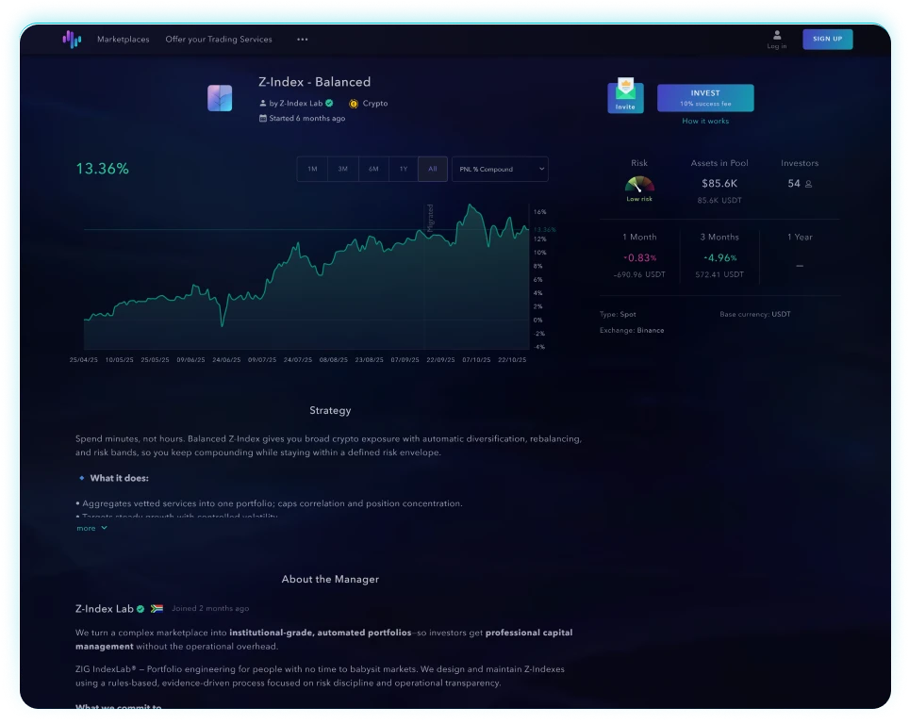Screen dimensions: 909x724
Task: Click the Log in user icon
Action: tap(777, 35)
